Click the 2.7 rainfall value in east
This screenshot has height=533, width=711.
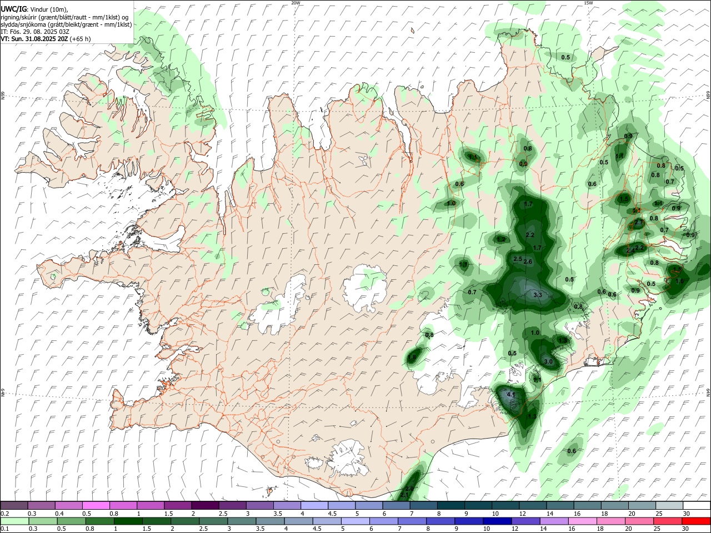click(x=639, y=222)
